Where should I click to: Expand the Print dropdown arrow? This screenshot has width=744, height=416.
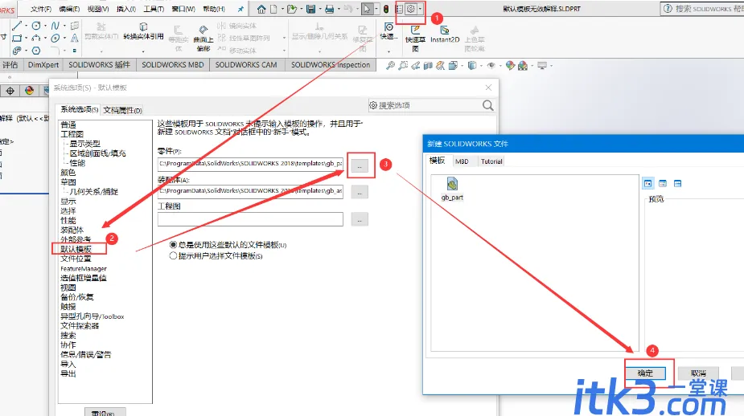[339, 9]
